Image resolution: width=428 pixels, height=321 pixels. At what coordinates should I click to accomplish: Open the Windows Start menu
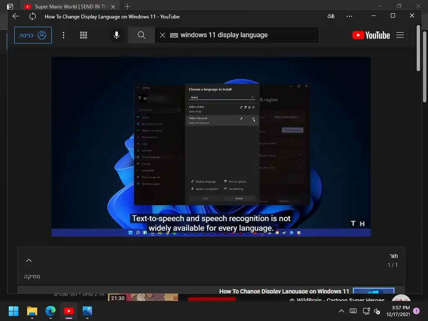coord(13,311)
